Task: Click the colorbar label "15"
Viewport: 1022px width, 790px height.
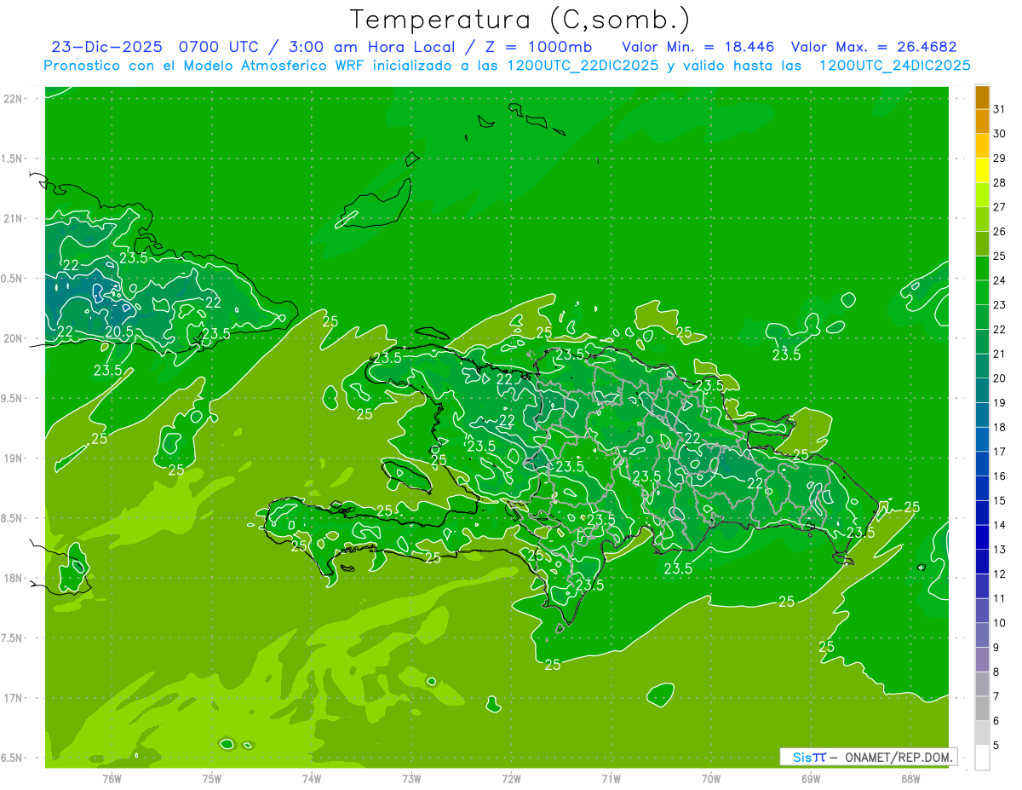Action: [999, 501]
